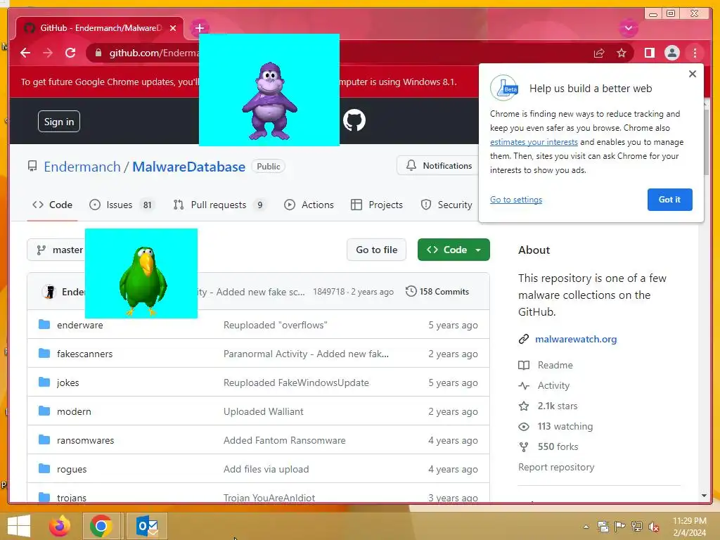This screenshot has height=540, width=720.
Task: Click the 'Reuploaded FakeWindowsUpdate' commit message
Action: point(296,383)
